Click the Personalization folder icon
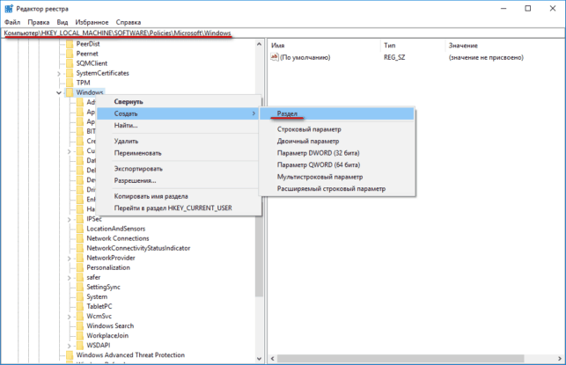Viewport: 566px width, 365px height. coord(80,267)
